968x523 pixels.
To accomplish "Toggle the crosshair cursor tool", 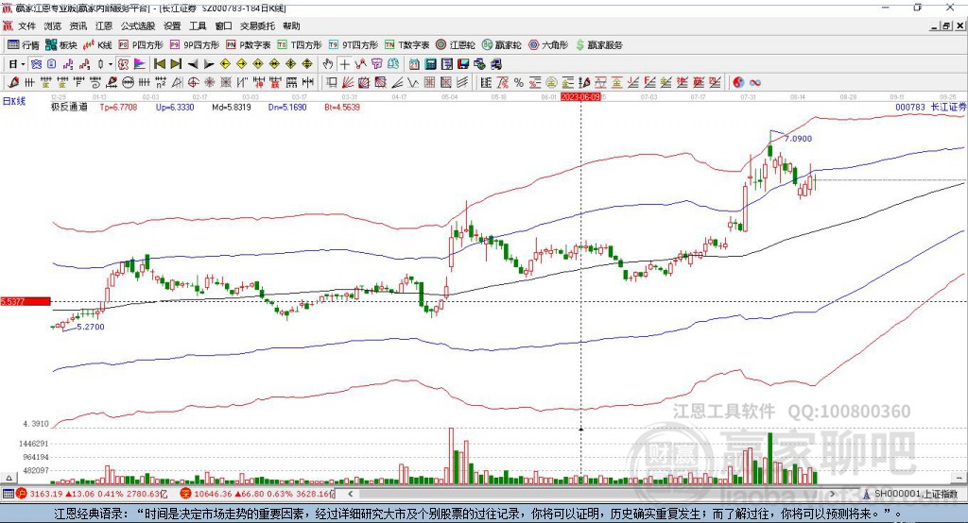I will pos(344,64).
